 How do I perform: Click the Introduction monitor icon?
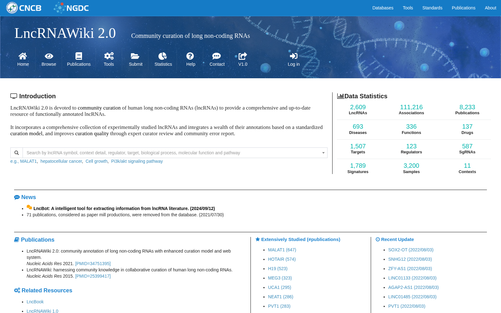click(x=14, y=96)
